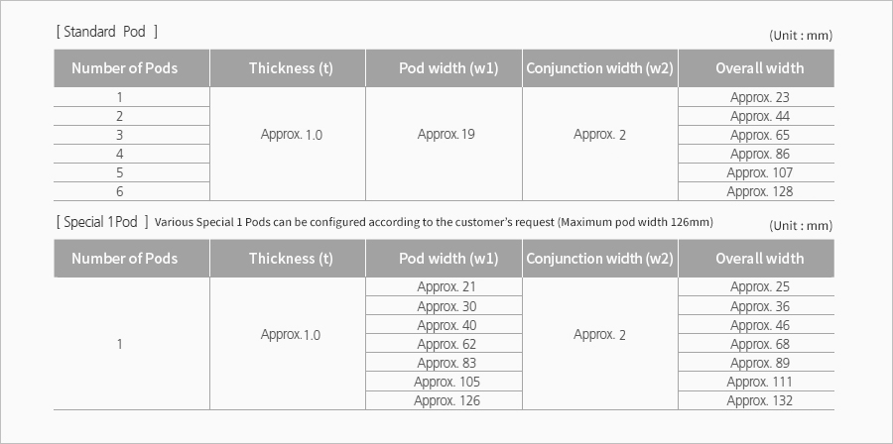Click the "Approx. 132" overall width cell
This screenshot has width=893, height=444.
[x=759, y=400]
